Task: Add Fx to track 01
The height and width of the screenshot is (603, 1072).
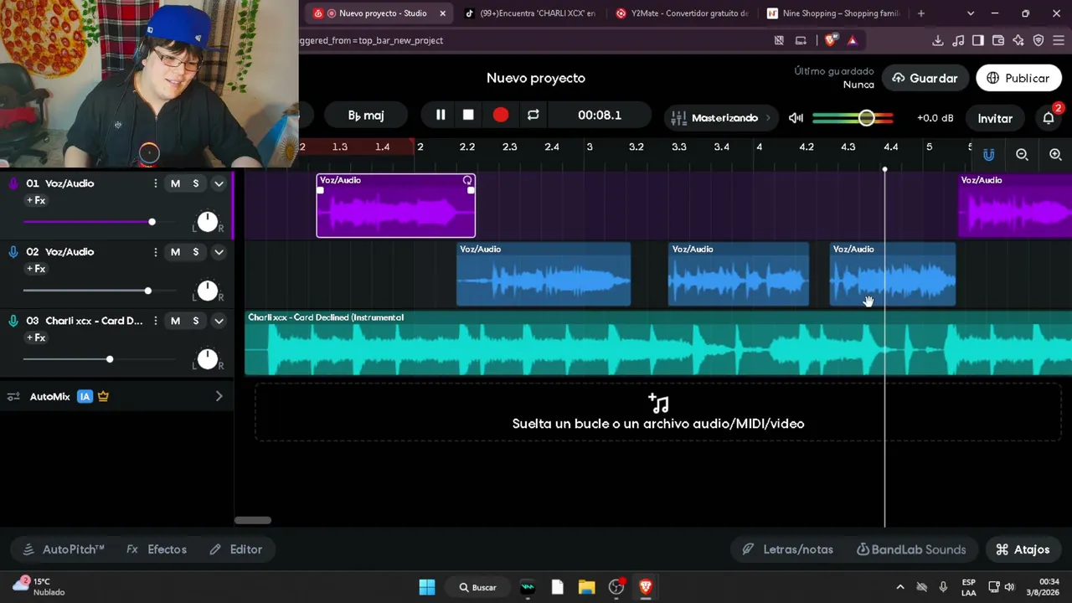Action: tap(36, 201)
